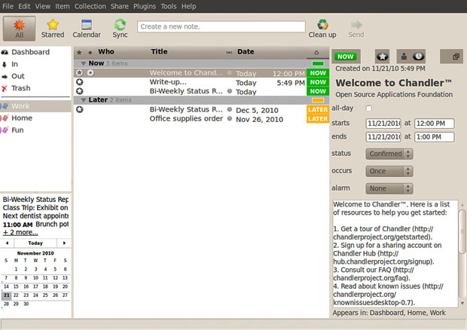Sort by the triage status column header
The height and width of the screenshot is (330, 467).
tap(316, 53)
